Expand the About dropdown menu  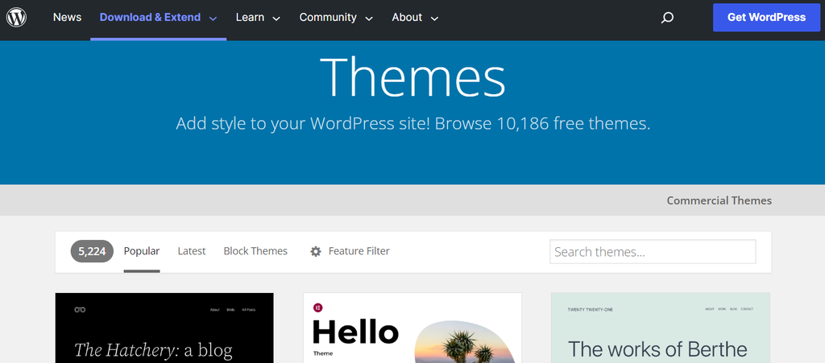(415, 17)
